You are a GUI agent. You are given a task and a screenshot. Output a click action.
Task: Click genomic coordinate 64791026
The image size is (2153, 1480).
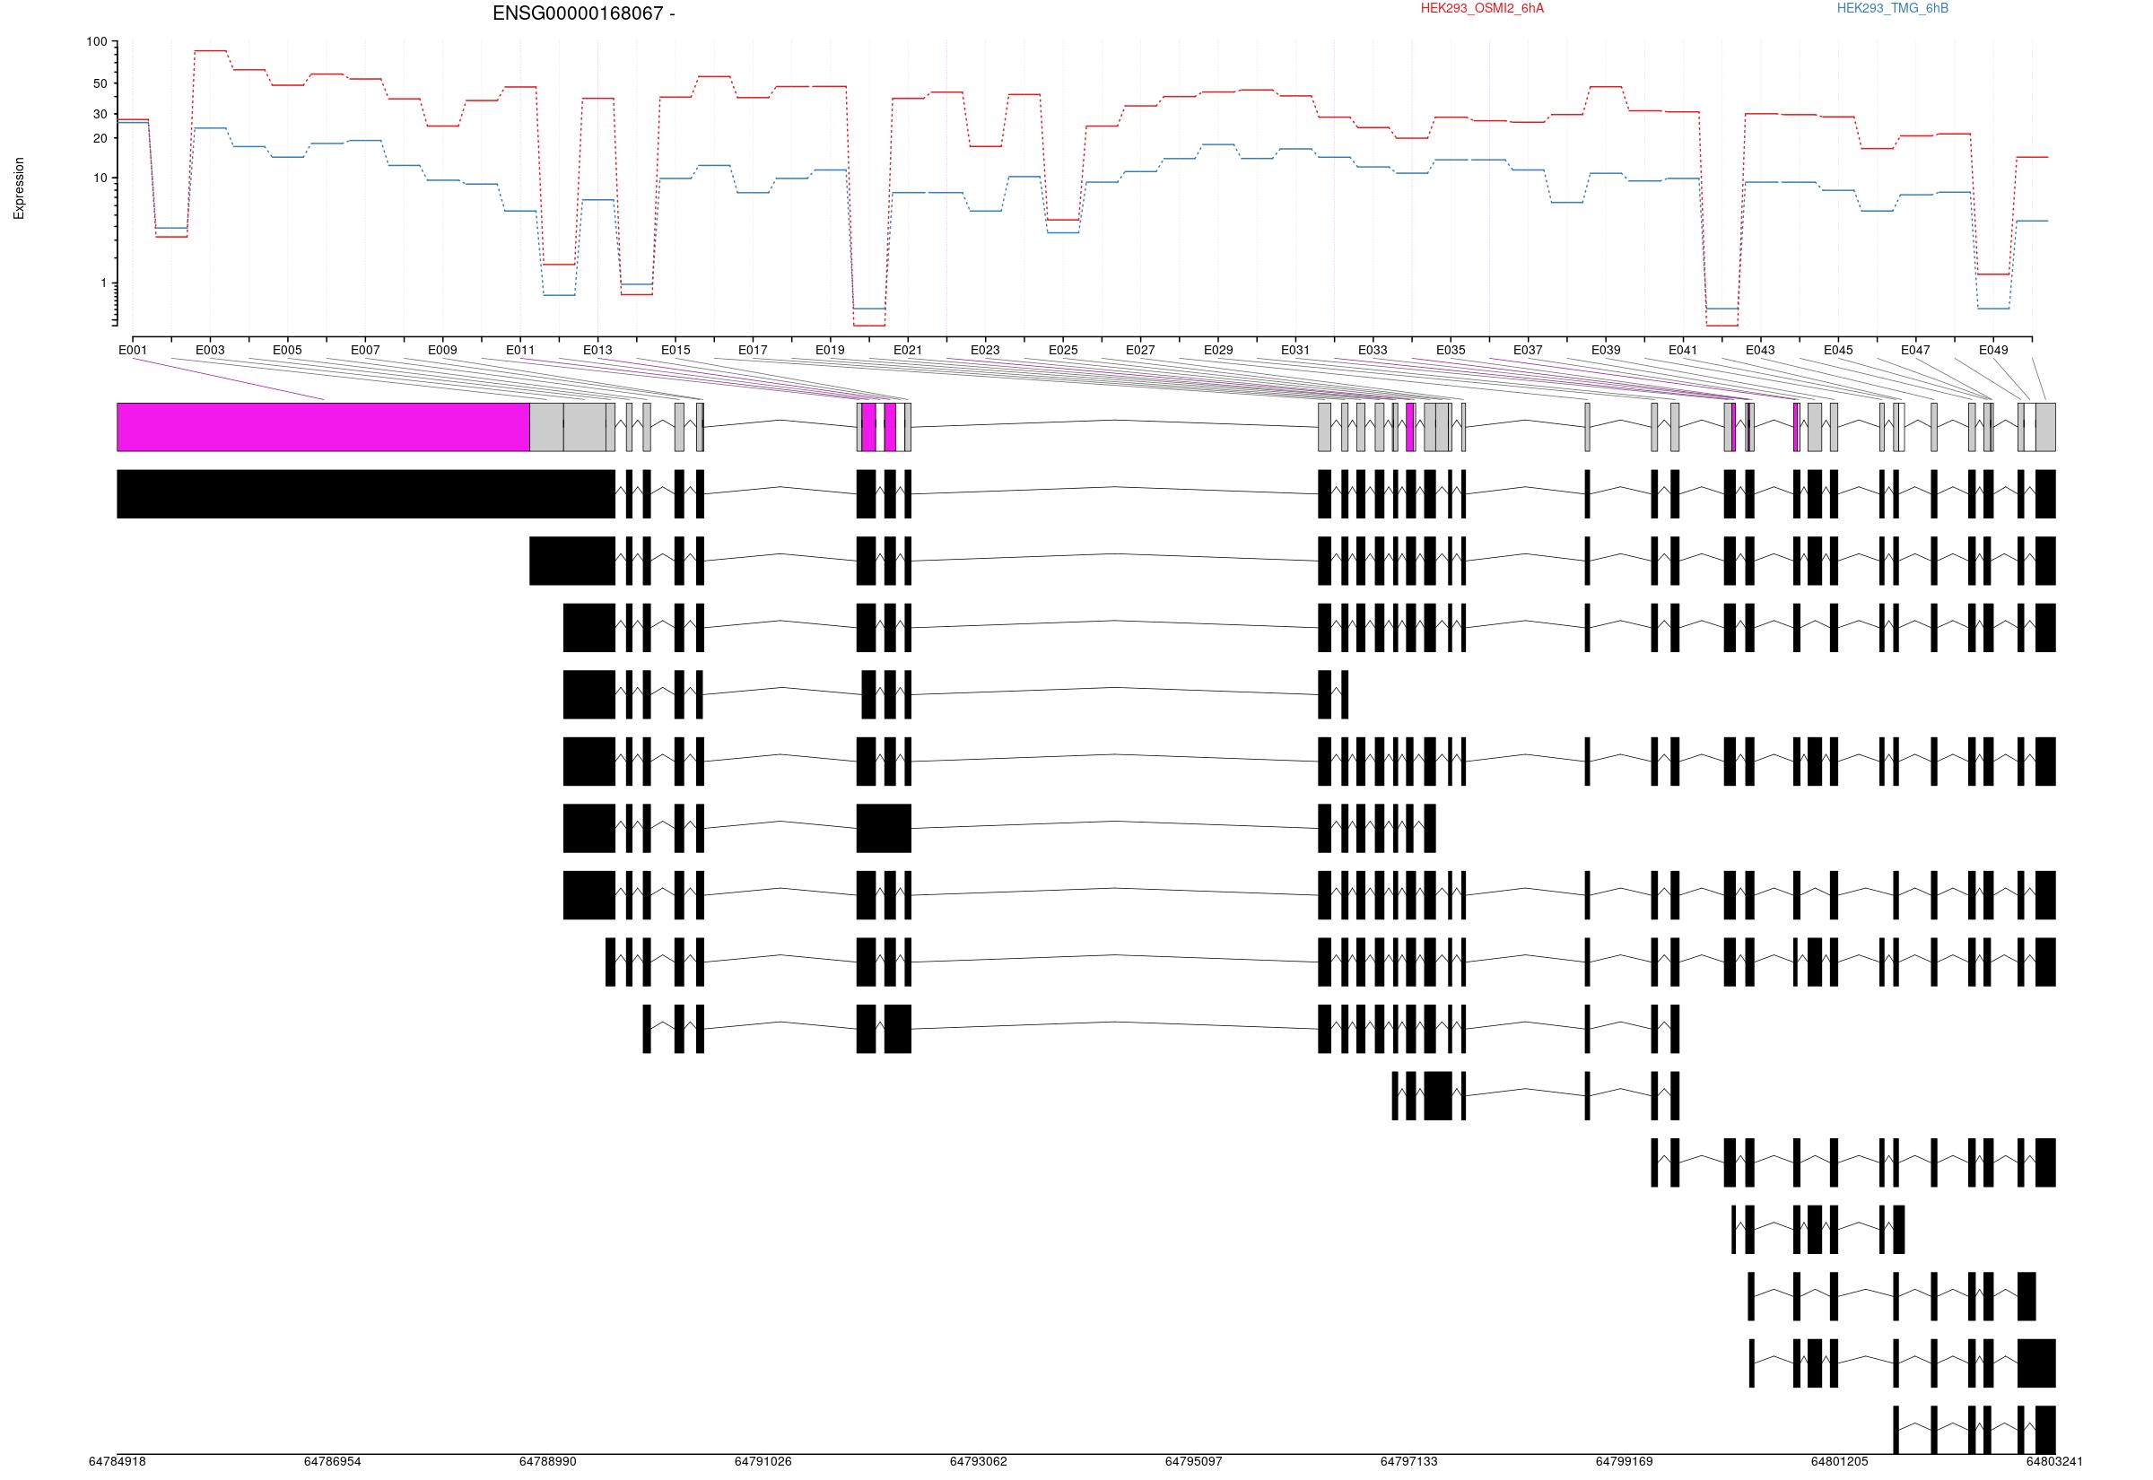(x=763, y=1461)
